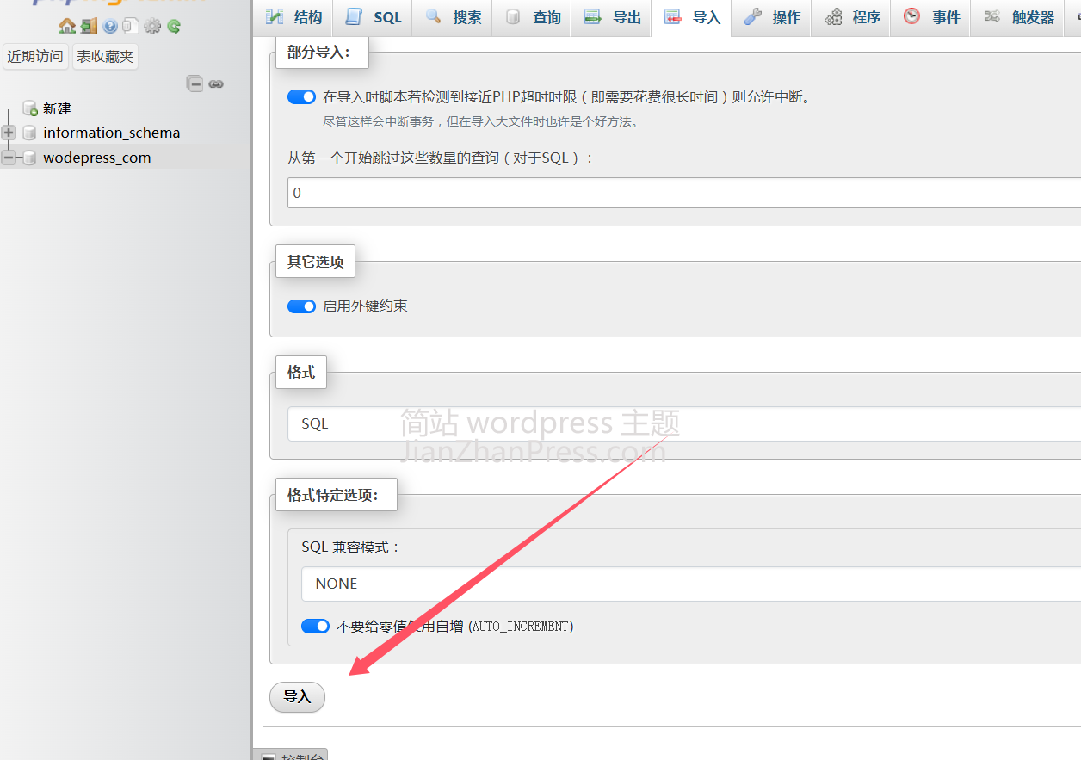The height and width of the screenshot is (760, 1081).
Task: Open the 结构 structure tab
Action: (294, 17)
